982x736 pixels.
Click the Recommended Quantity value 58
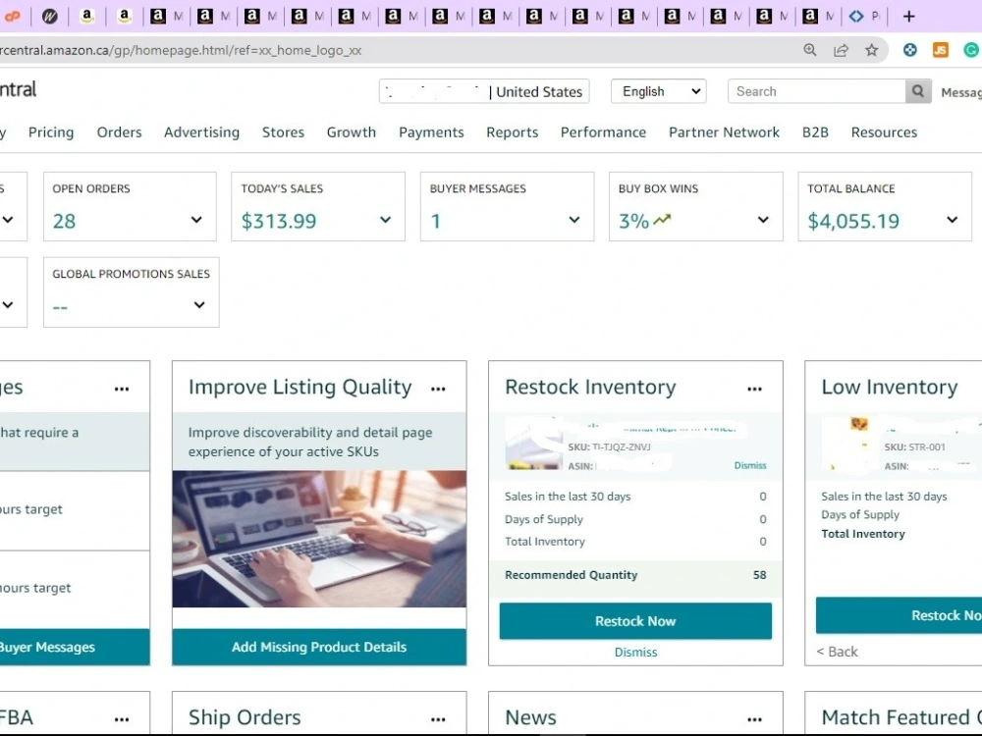(760, 574)
